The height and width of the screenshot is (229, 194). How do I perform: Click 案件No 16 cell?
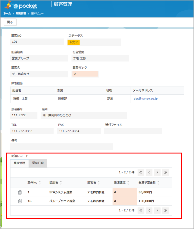click(30, 201)
